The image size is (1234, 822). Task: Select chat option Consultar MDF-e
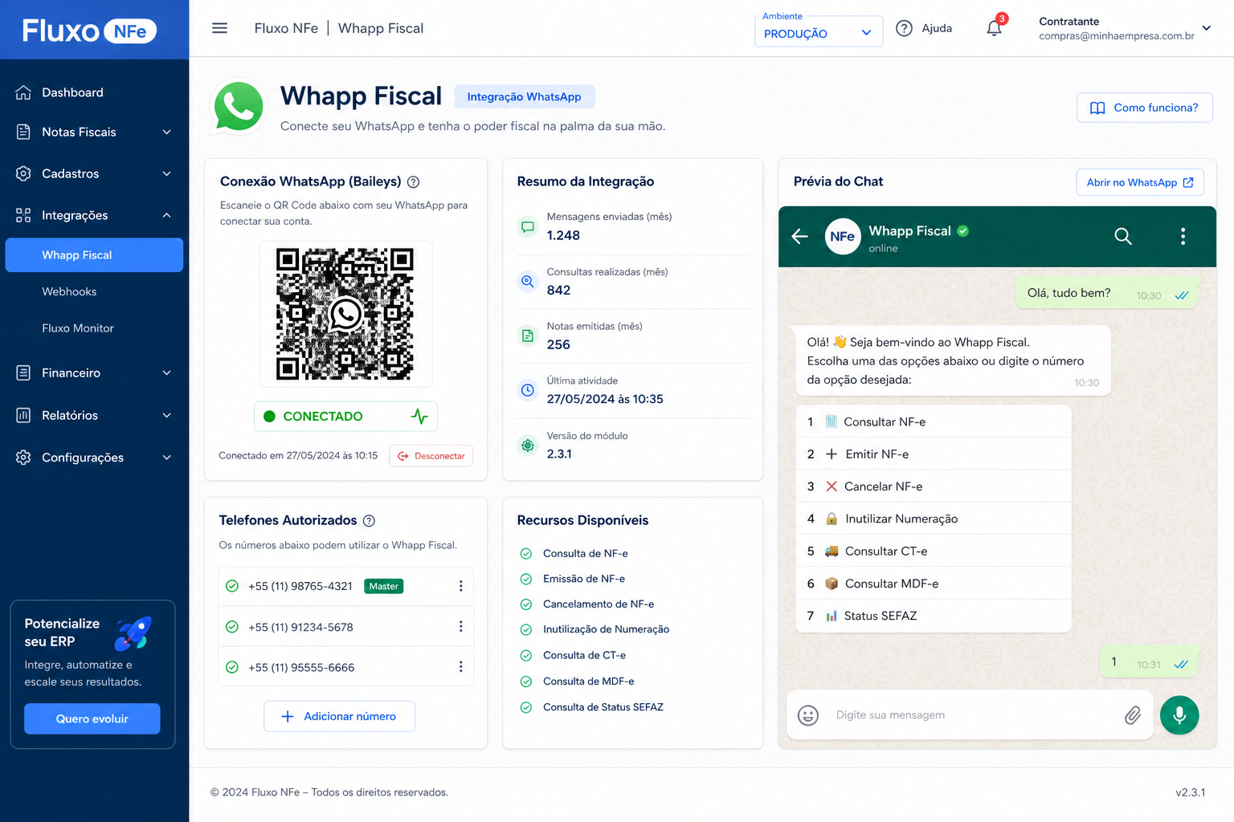tap(934, 584)
